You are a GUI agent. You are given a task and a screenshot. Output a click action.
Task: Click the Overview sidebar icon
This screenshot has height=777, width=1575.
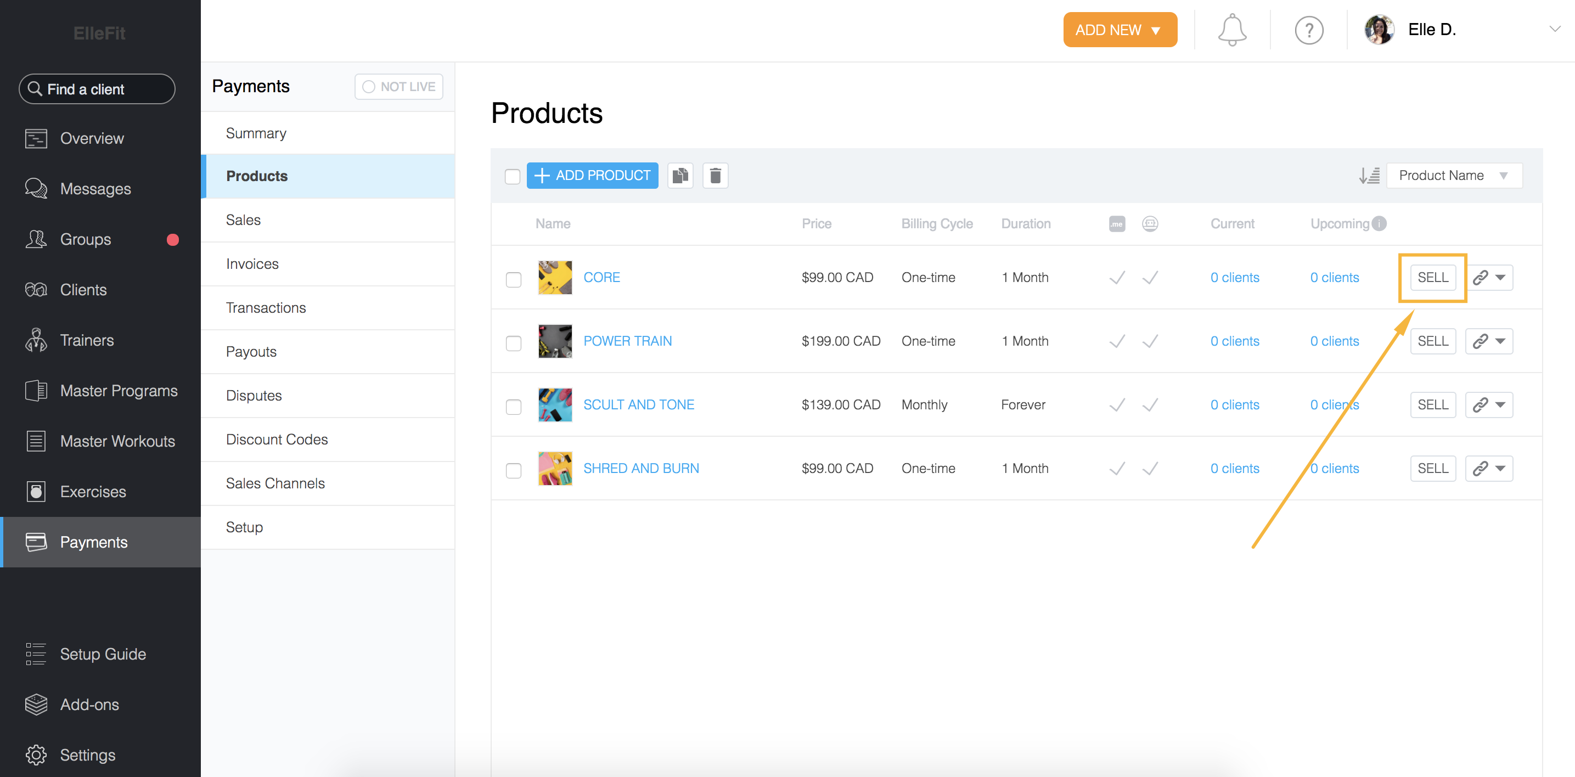36,138
